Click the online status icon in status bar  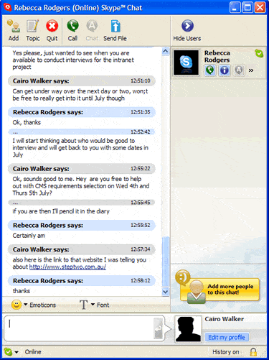coord(8,352)
